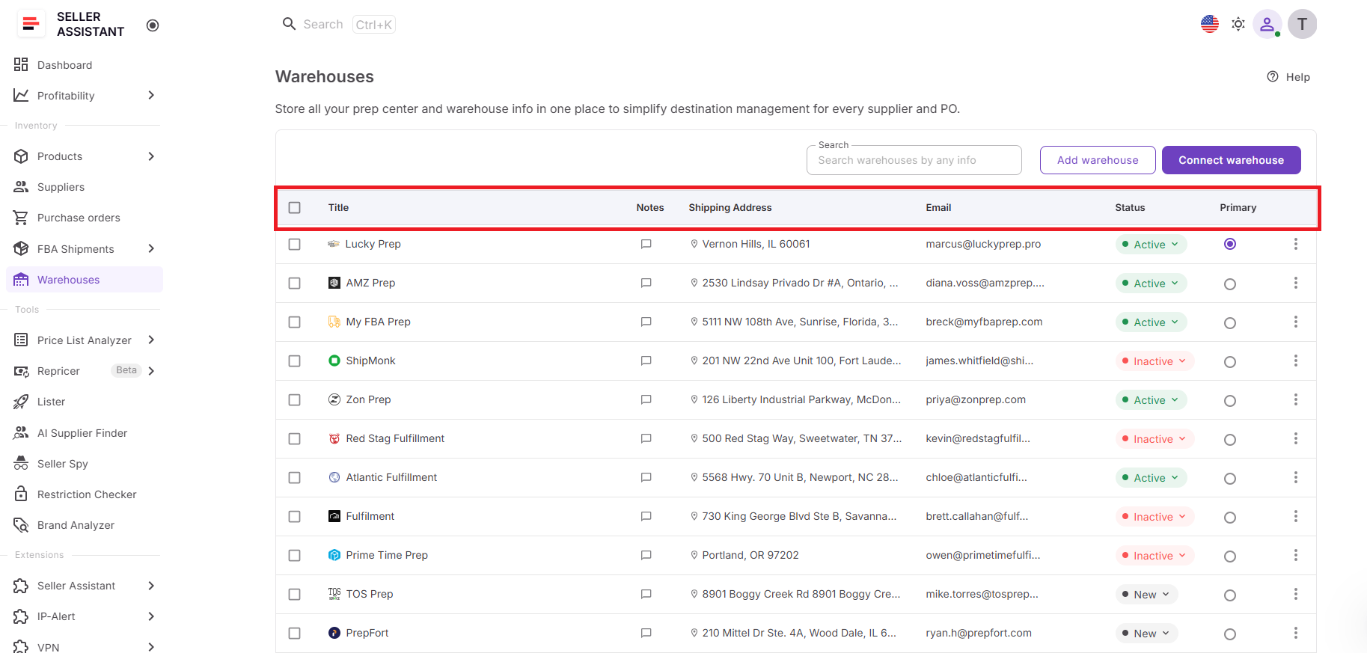Open Brand Analyzer in sidebar
The image size is (1367, 653).
(x=85, y=525)
